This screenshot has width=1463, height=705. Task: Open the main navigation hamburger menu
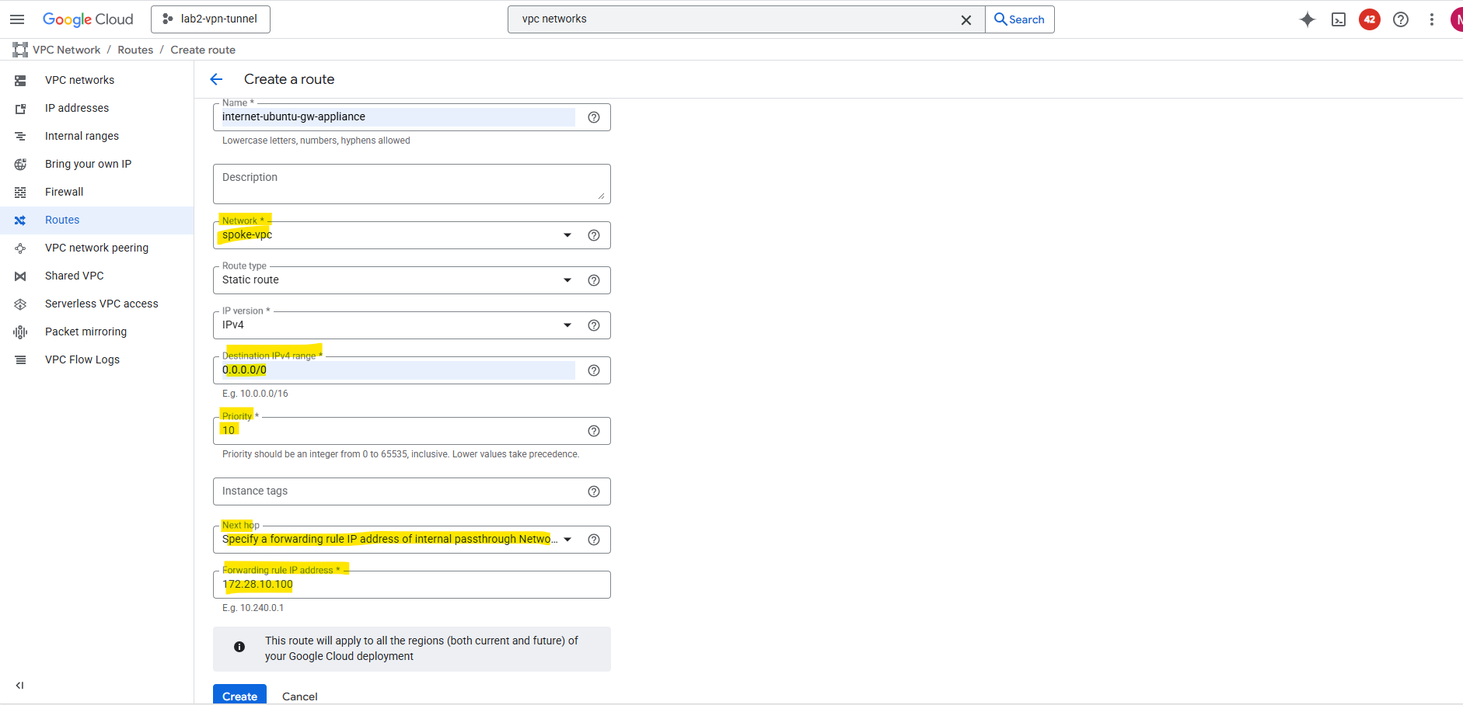pyautogui.click(x=17, y=19)
